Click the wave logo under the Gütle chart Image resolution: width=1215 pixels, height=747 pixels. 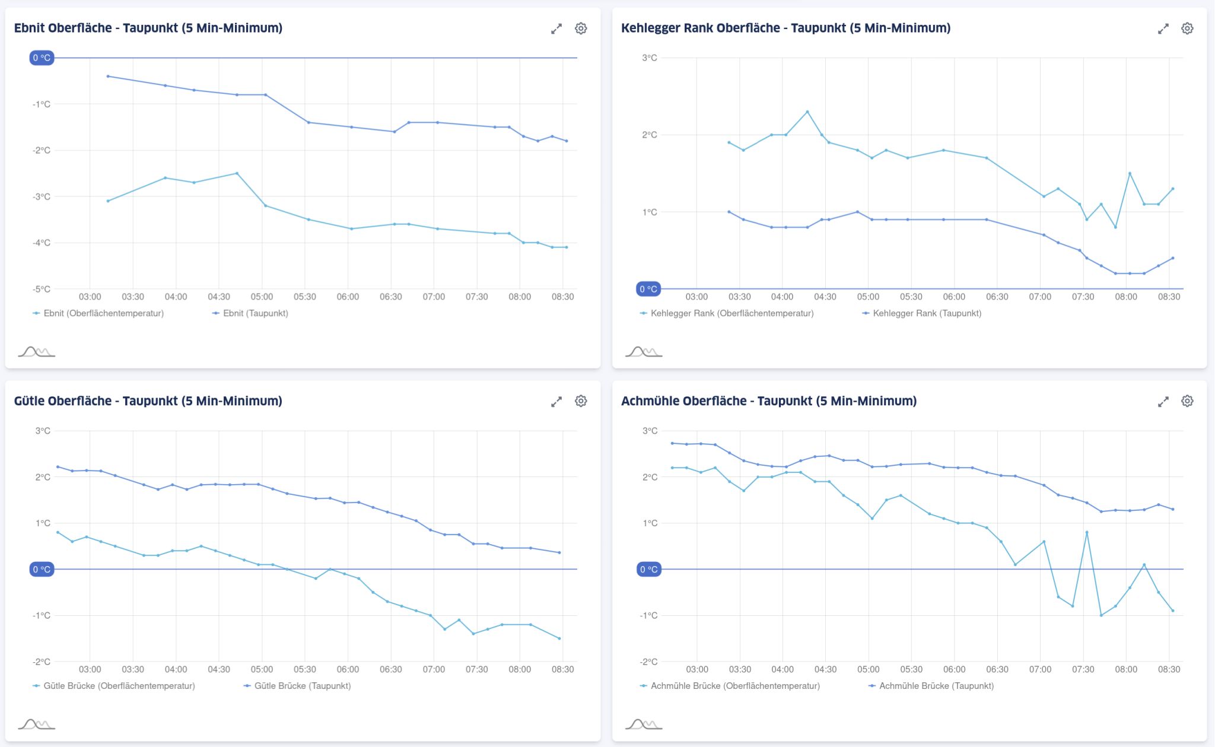[37, 724]
